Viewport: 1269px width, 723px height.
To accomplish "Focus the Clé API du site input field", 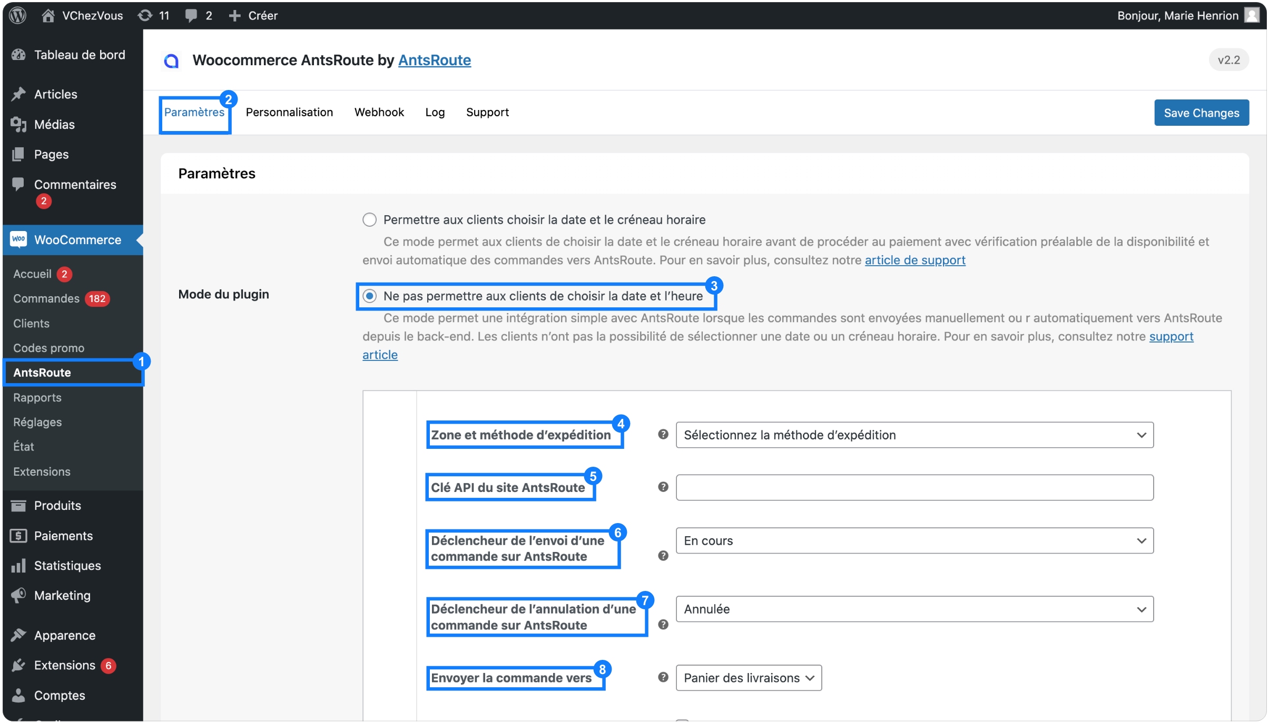I will click(914, 487).
